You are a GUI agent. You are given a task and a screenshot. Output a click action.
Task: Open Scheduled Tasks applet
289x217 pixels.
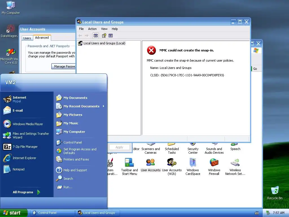point(172,149)
